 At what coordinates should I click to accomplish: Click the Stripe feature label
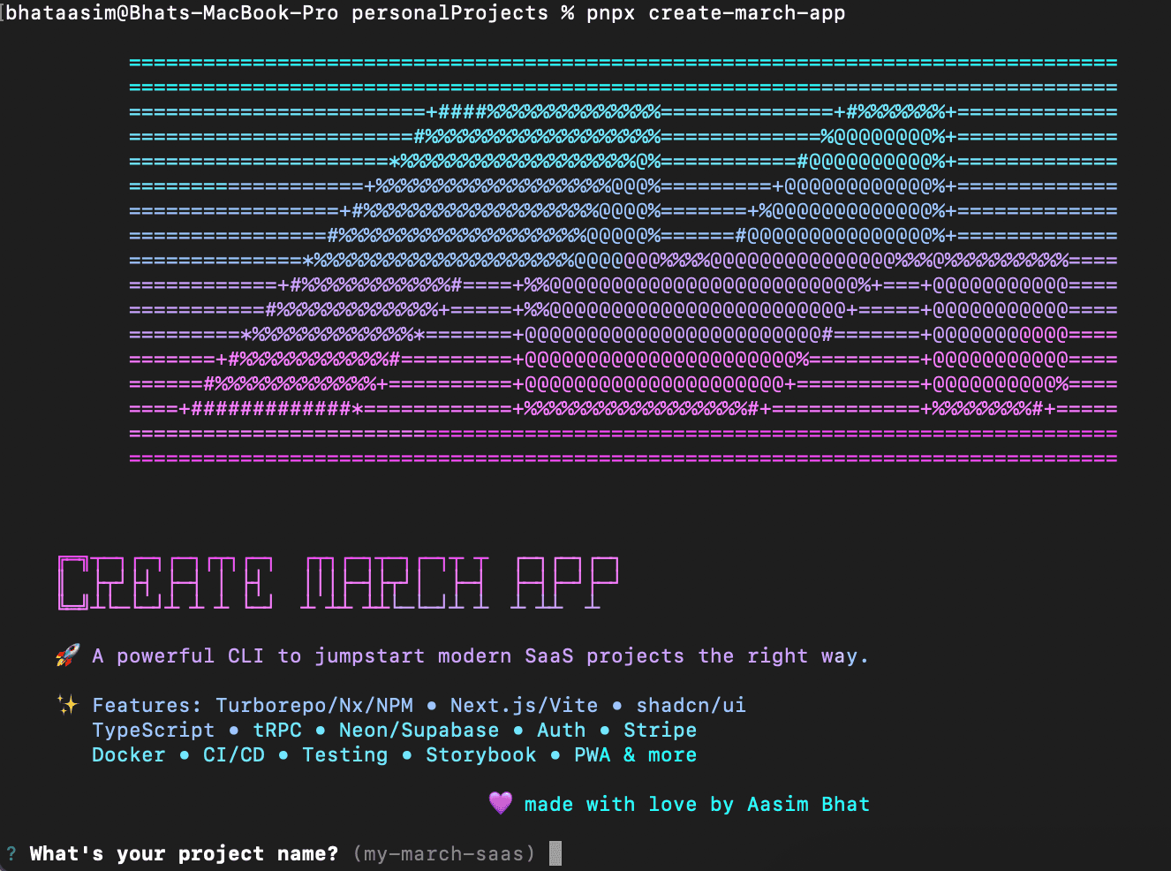[x=660, y=730]
